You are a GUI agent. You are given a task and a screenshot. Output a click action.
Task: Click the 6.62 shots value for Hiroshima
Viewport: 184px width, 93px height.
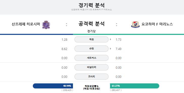coord(64,49)
